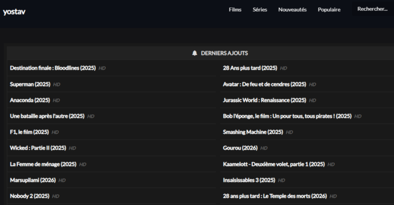The height and width of the screenshot is (205, 394).
Task: Open Avatar : De feu et de cendres
Action: 264,84
